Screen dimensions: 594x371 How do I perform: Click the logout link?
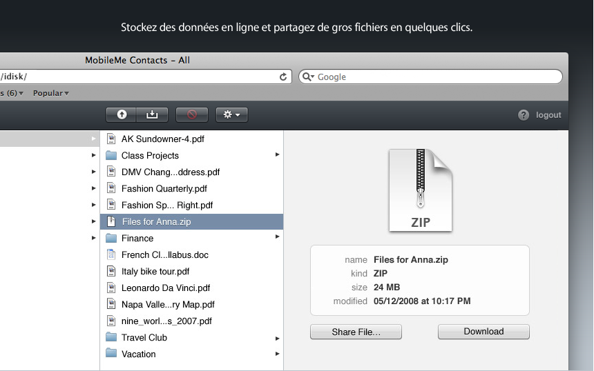click(x=548, y=115)
